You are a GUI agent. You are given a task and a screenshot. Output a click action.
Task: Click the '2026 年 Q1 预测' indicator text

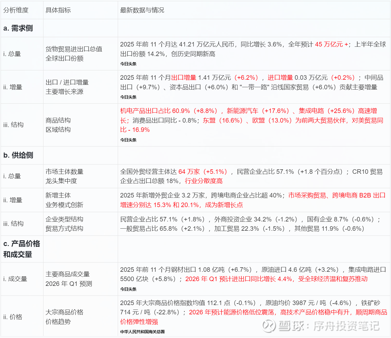click(x=69, y=284)
